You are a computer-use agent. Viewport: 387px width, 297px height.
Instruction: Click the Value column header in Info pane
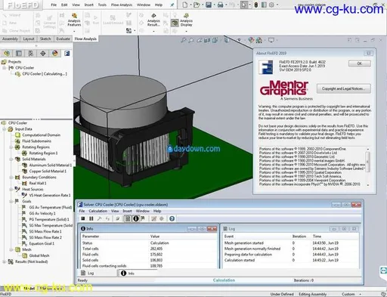(x=155, y=237)
